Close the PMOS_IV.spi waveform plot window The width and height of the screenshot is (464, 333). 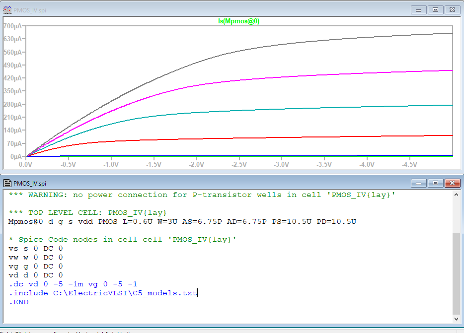(452, 9)
